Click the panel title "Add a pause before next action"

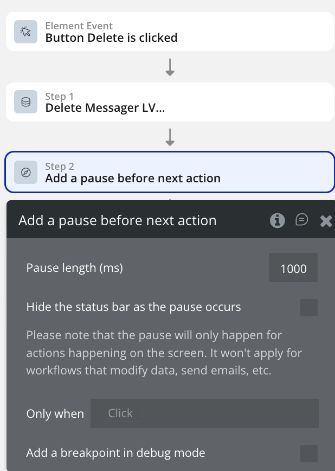pos(117,220)
